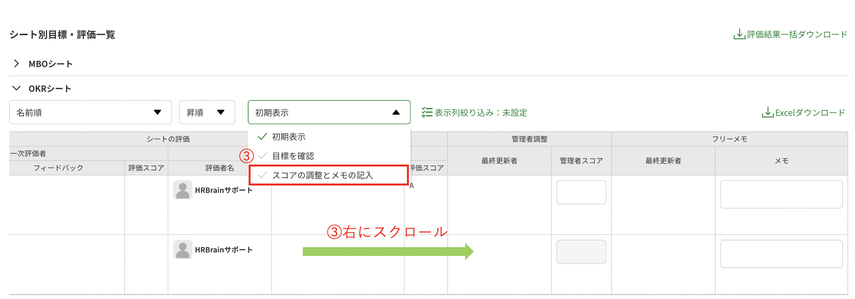855x299 pixels.
Task: Expand the MBOシート section chevron
Action: pyautogui.click(x=17, y=64)
